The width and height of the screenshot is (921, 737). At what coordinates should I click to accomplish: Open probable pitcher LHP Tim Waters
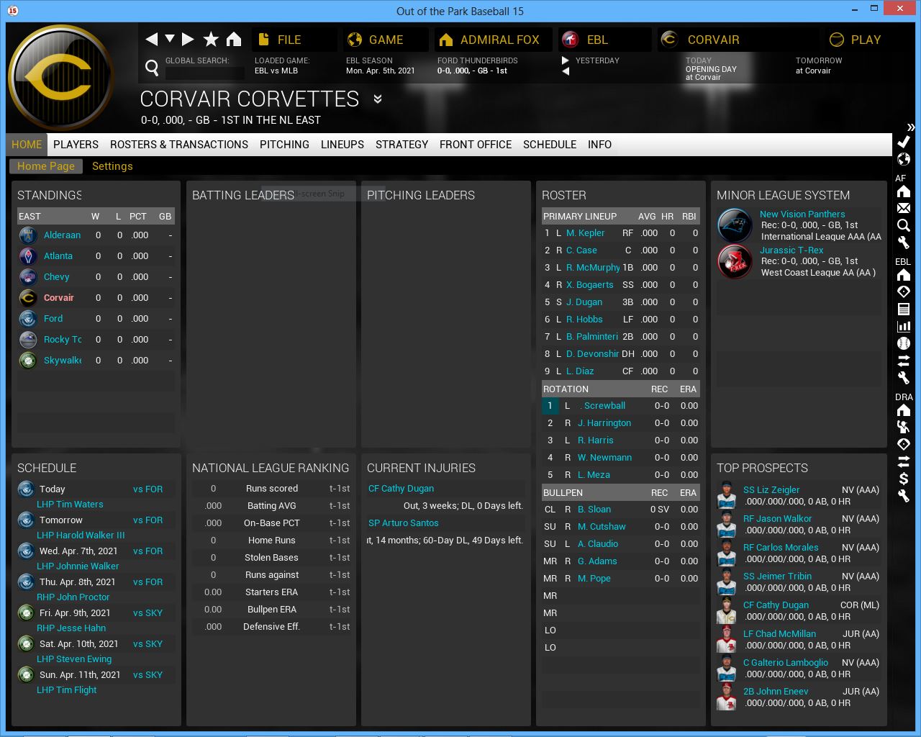point(70,505)
